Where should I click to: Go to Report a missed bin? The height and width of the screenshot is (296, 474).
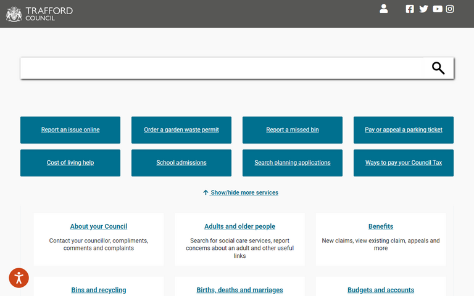point(293,130)
